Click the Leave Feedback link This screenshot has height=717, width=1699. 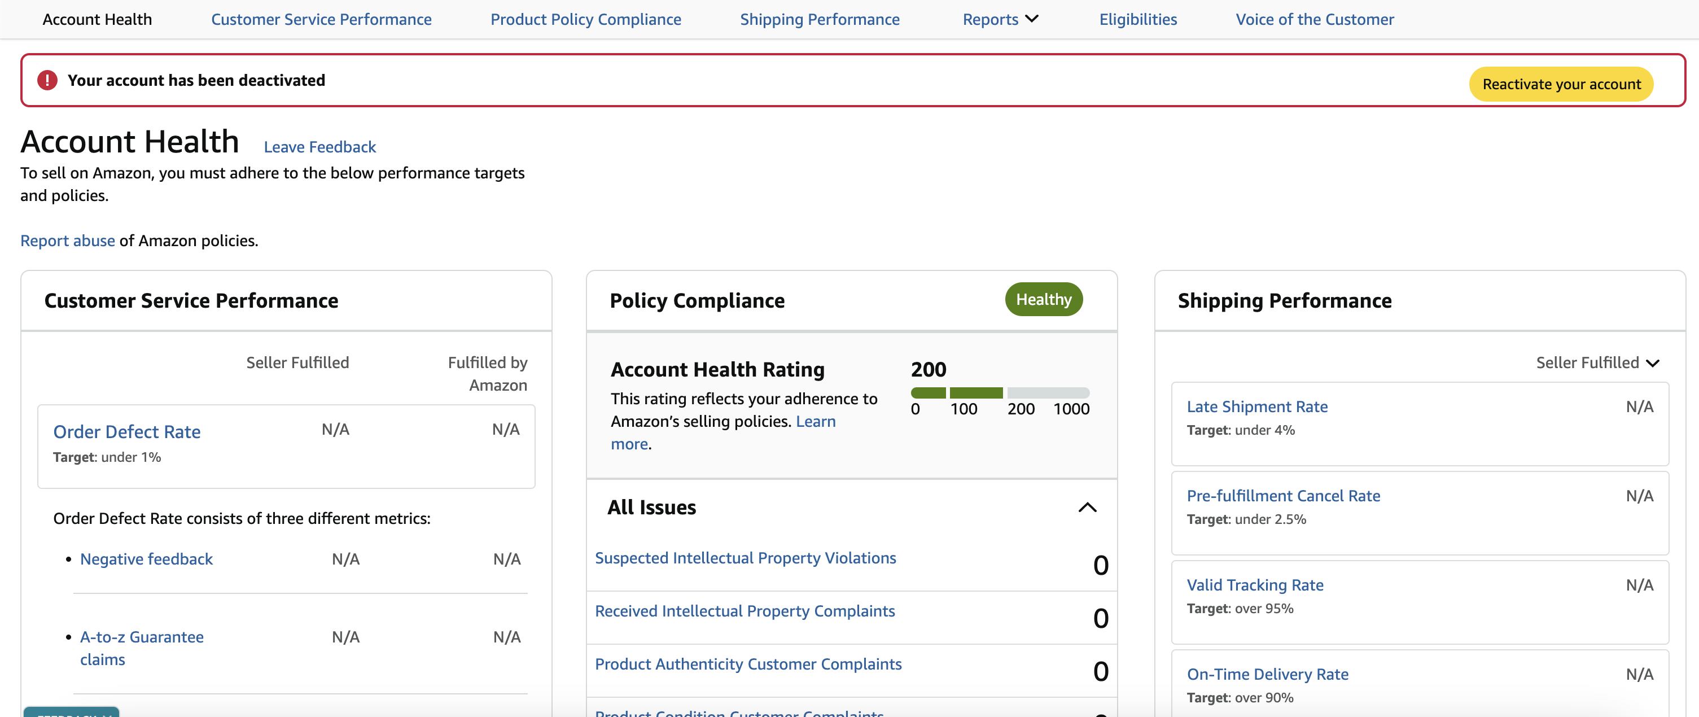tap(320, 146)
